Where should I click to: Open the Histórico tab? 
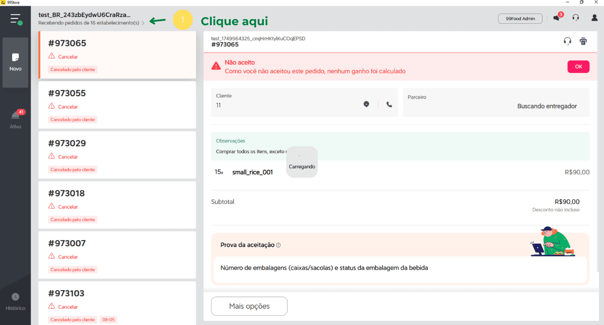(15, 301)
